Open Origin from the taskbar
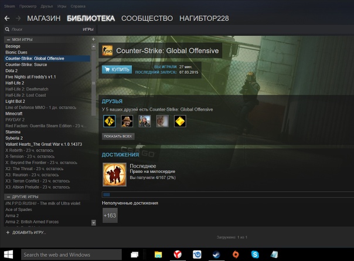 (236, 255)
